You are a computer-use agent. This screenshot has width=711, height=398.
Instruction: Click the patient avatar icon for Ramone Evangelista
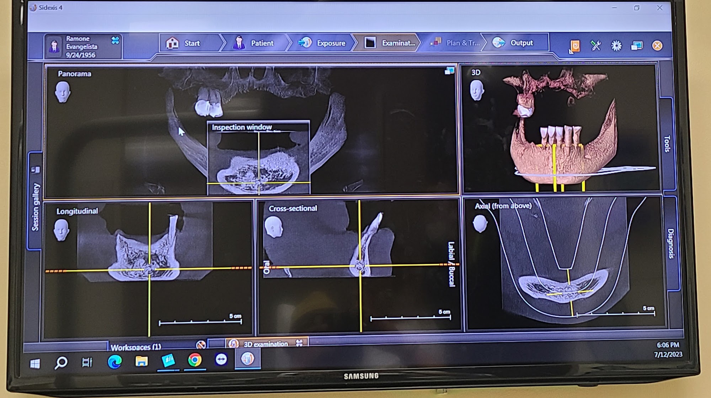tap(54, 47)
